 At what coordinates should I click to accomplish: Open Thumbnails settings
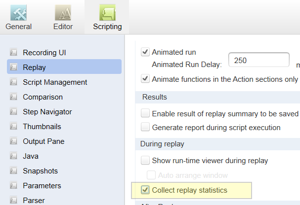click(42, 127)
